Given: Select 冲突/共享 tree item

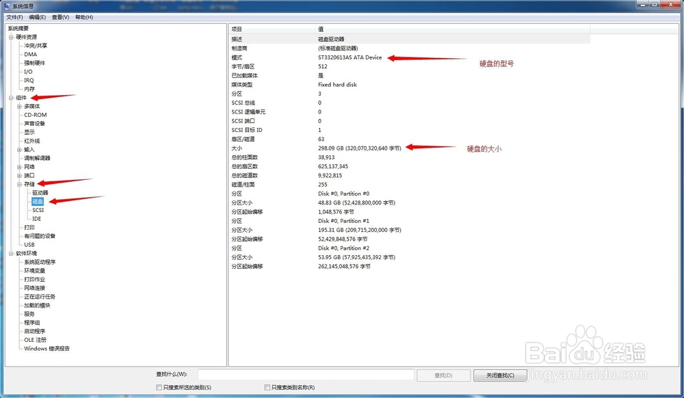Looking at the screenshot, I should (36, 45).
